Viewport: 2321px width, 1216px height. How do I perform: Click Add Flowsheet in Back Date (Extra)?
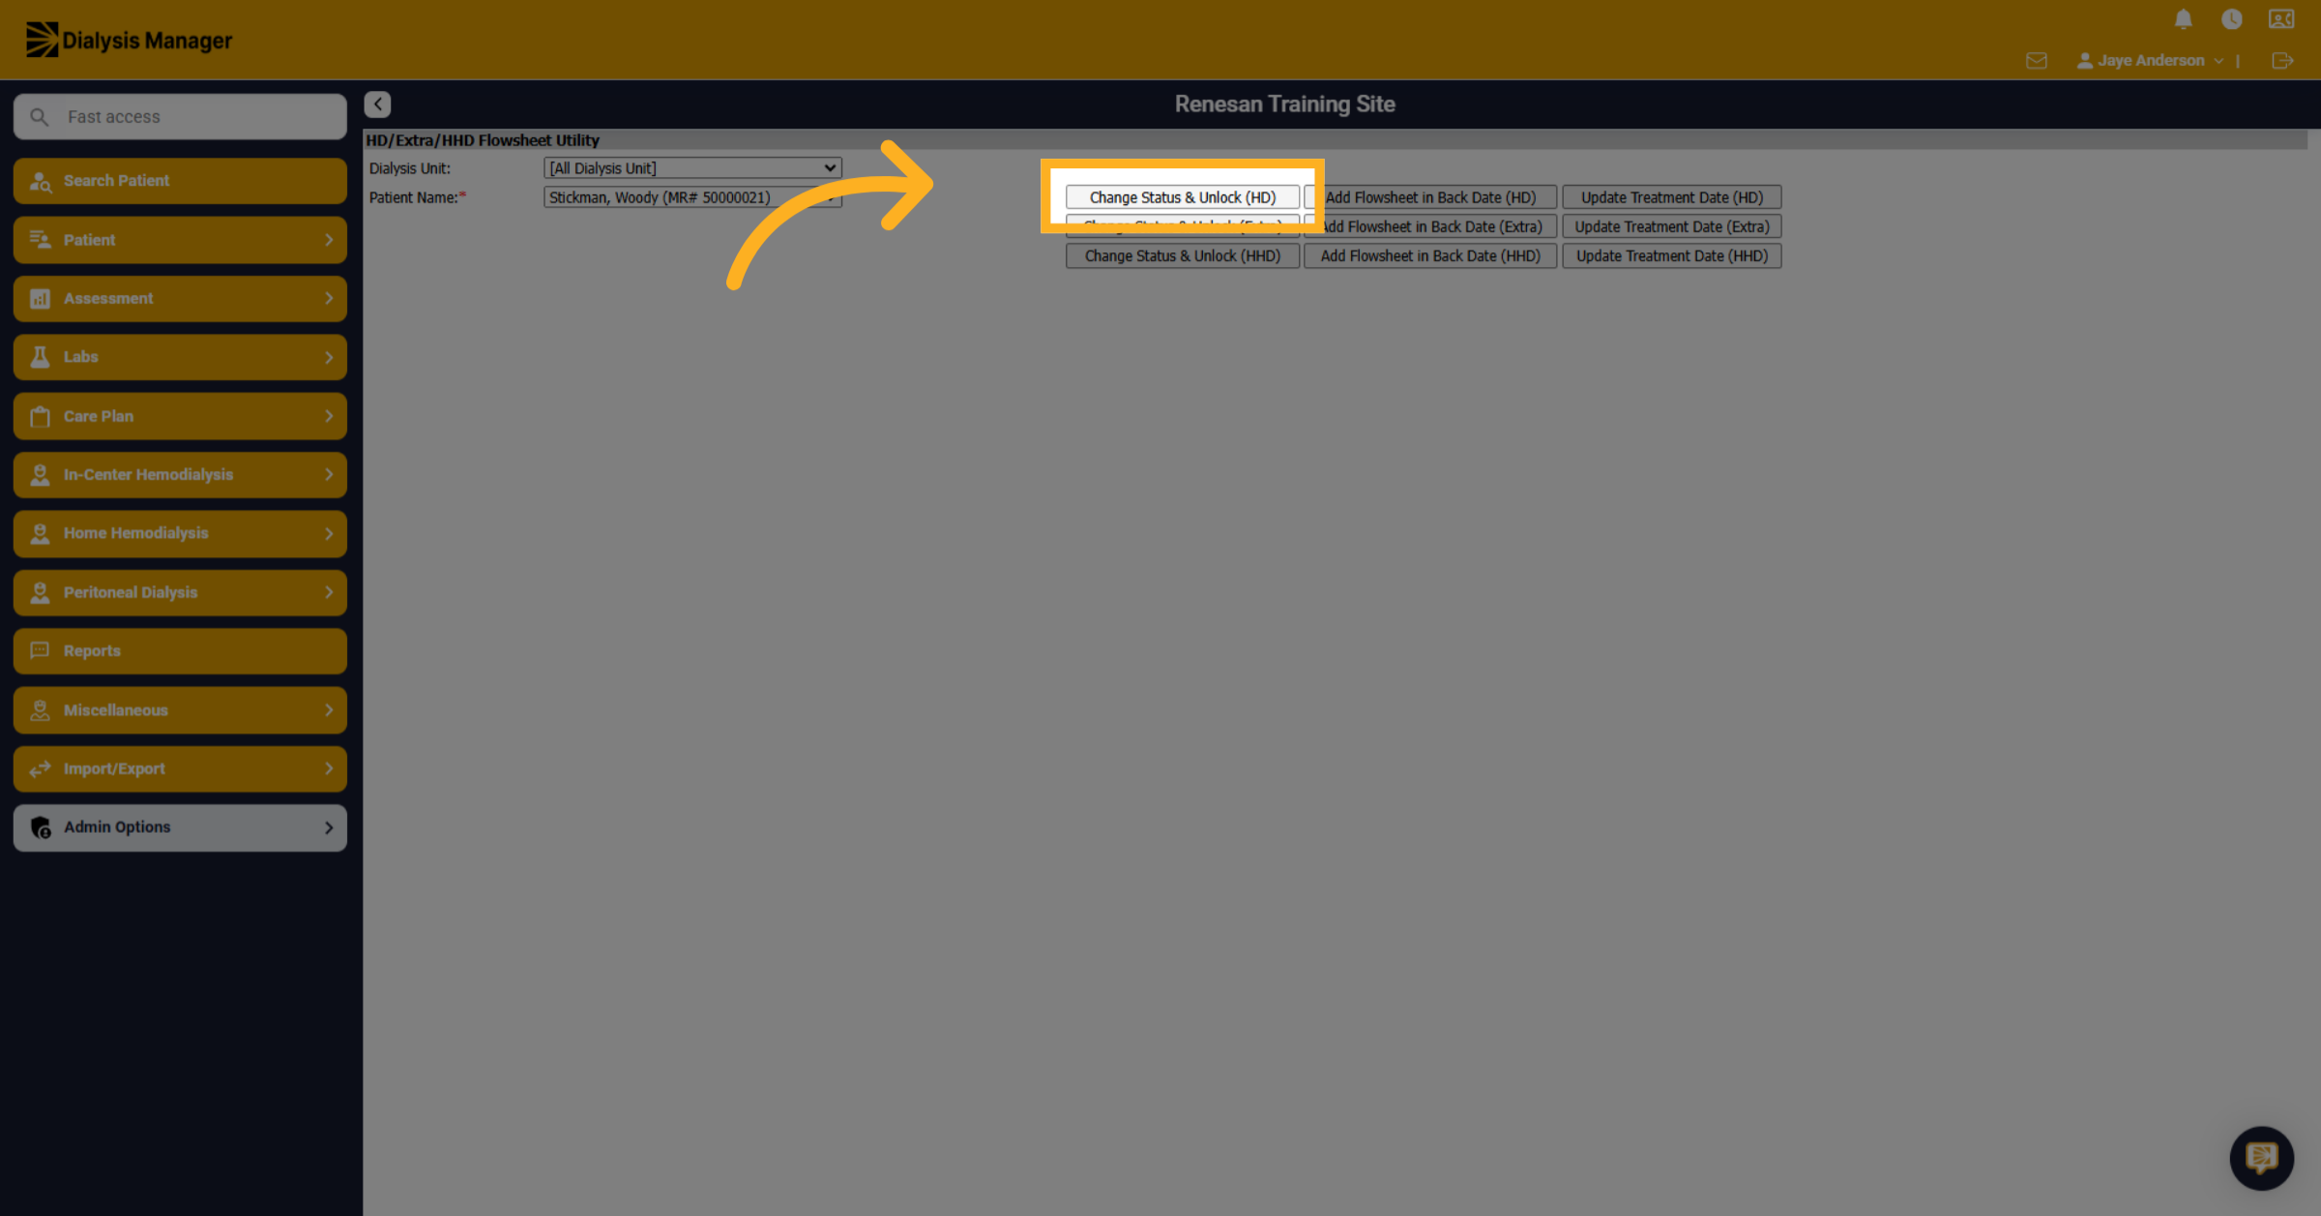click(1430, 226)
